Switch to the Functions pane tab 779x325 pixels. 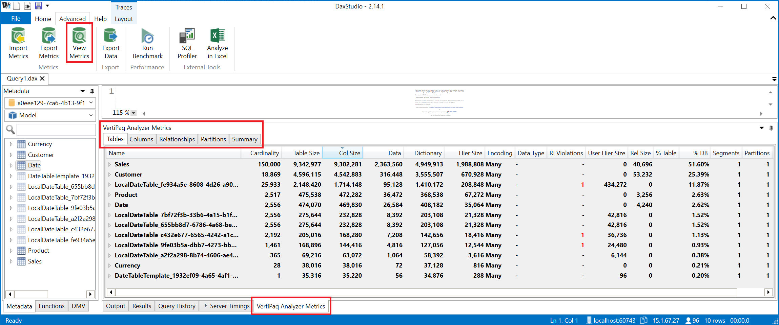pos(52,306)
